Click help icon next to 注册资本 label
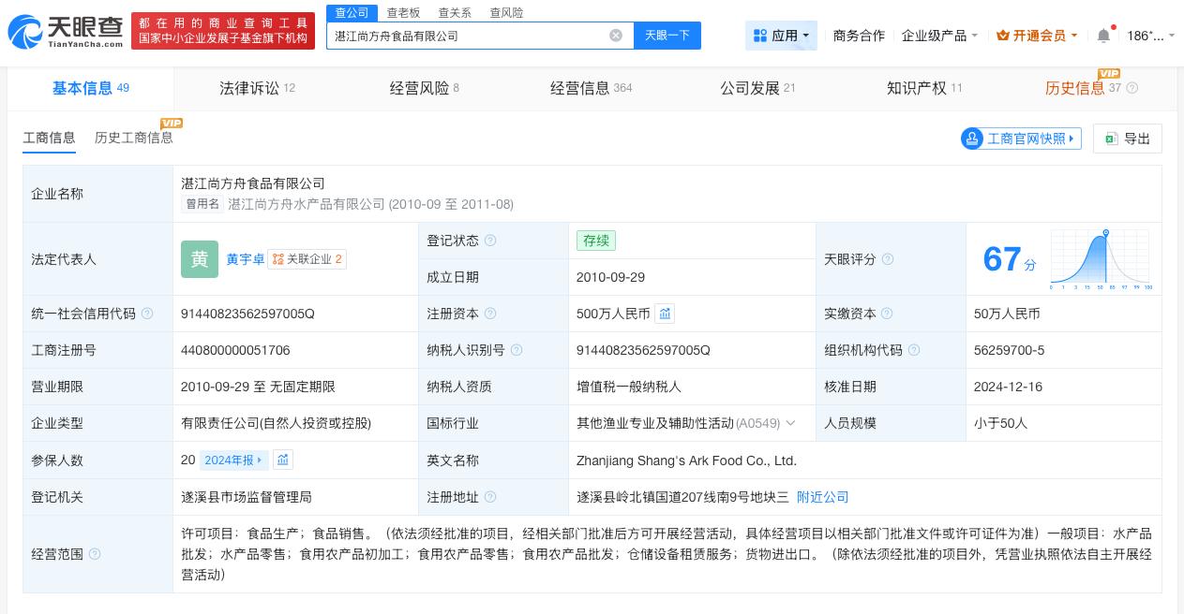Viewport: 1184px width, 614px height. click(x=490, y=314)
